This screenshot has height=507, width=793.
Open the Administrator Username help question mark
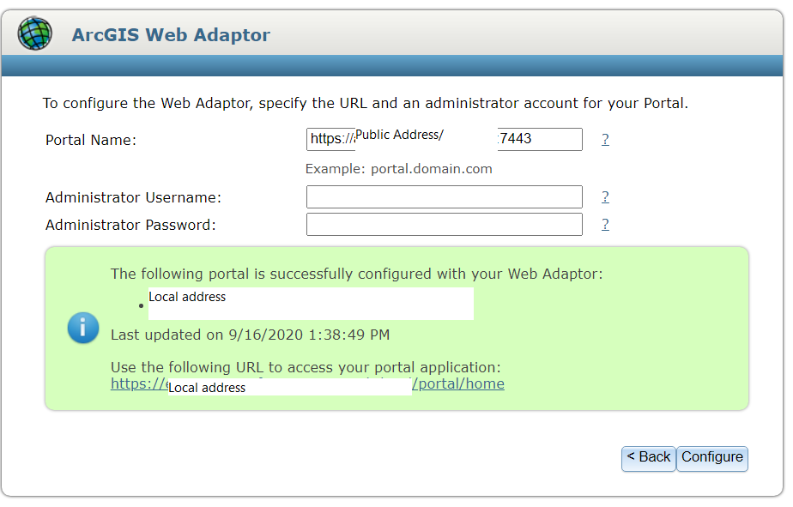tap(605, 196)
